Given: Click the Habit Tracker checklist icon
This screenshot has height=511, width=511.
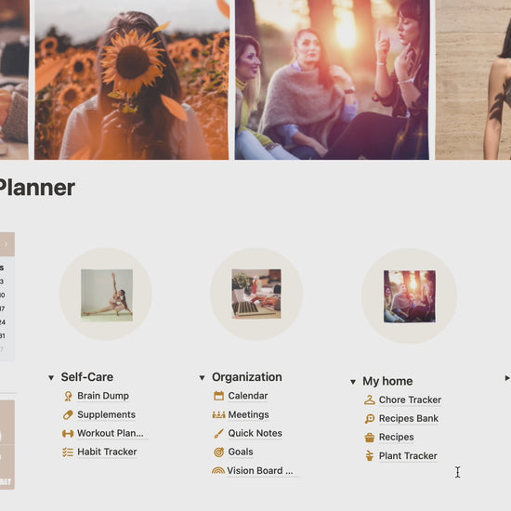Looking at the screenshot, I should (x=68, y=452).
